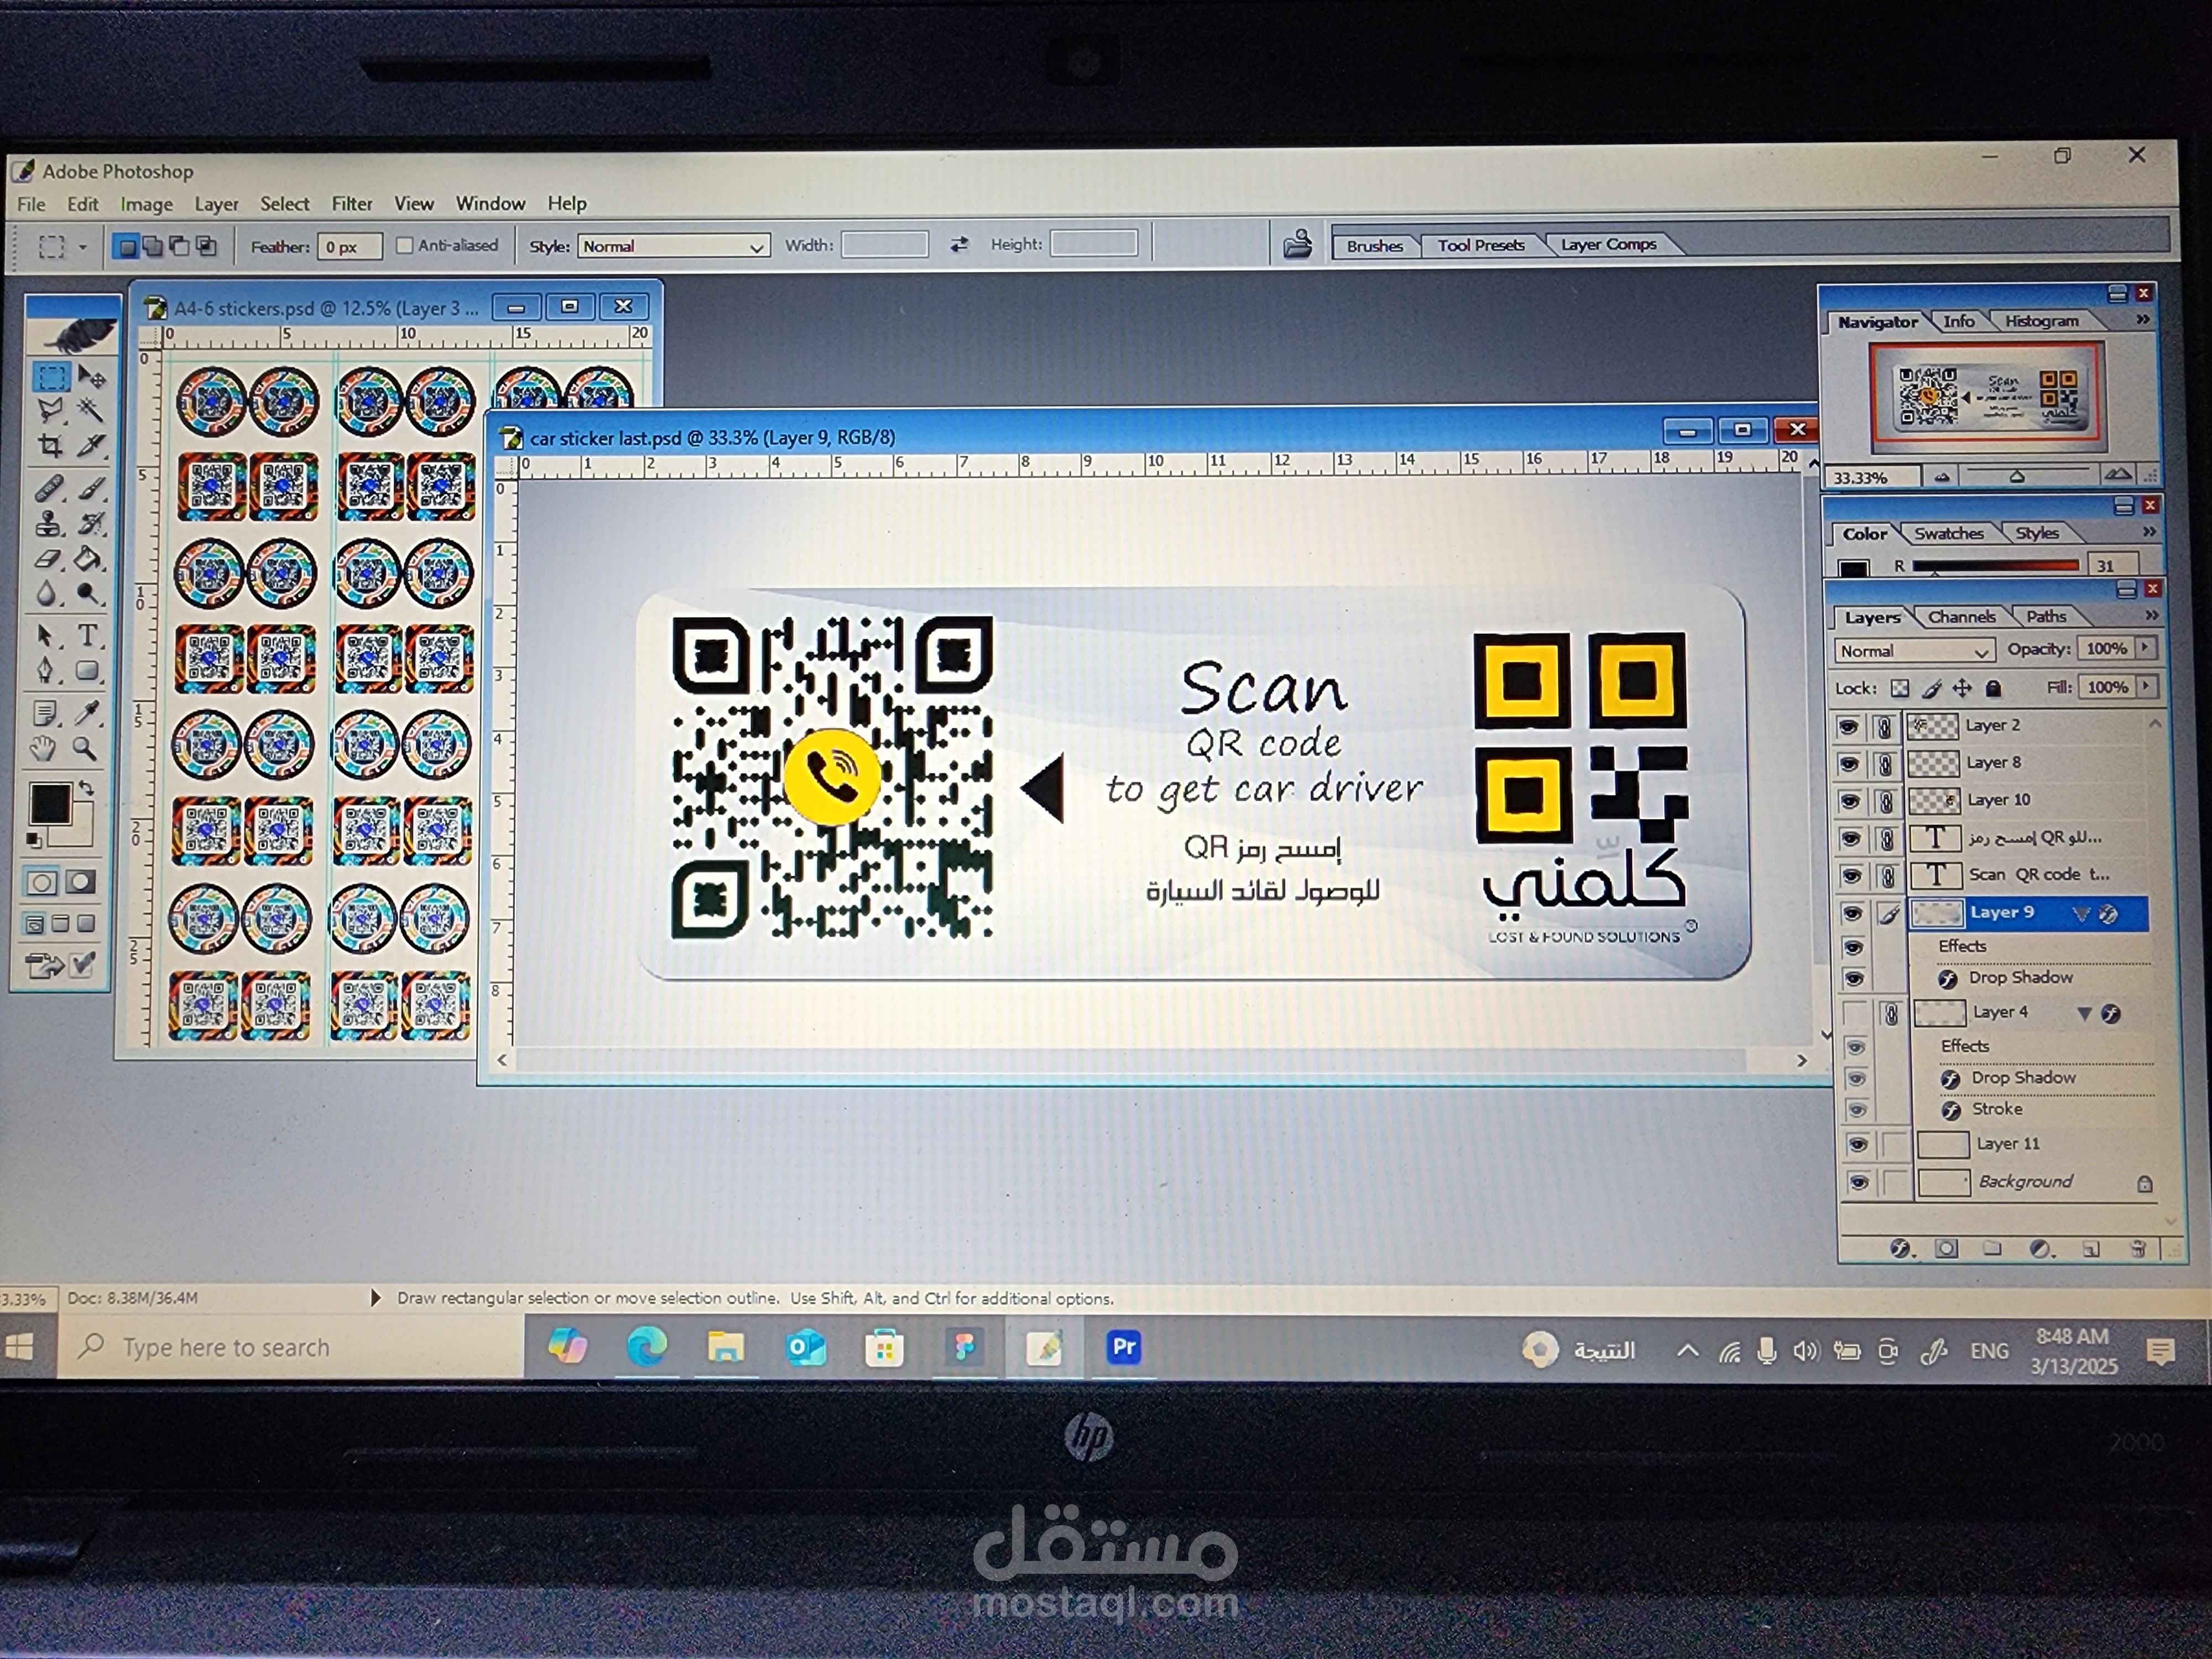Click the Navigator zoom out button
The height and width of the screenshot is (1659, 2212).
pos(1941,477)
